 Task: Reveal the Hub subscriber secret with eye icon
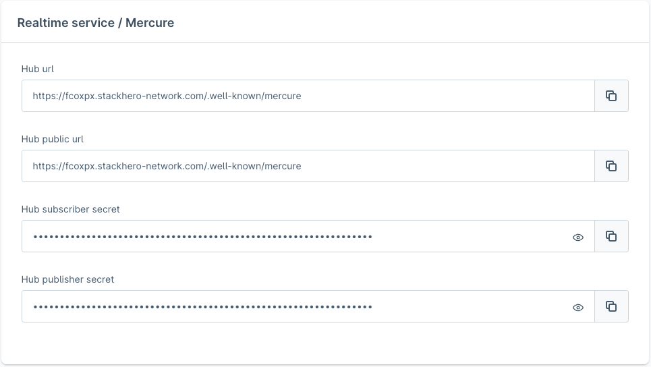click(x=578, y=237)
